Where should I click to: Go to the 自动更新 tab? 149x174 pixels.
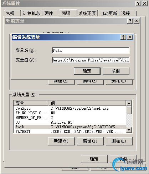click(109, 13)
